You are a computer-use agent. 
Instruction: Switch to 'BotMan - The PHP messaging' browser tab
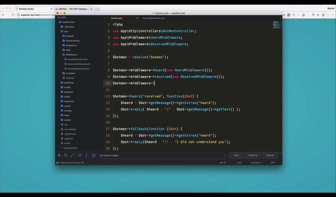click(x=74, y=9)
